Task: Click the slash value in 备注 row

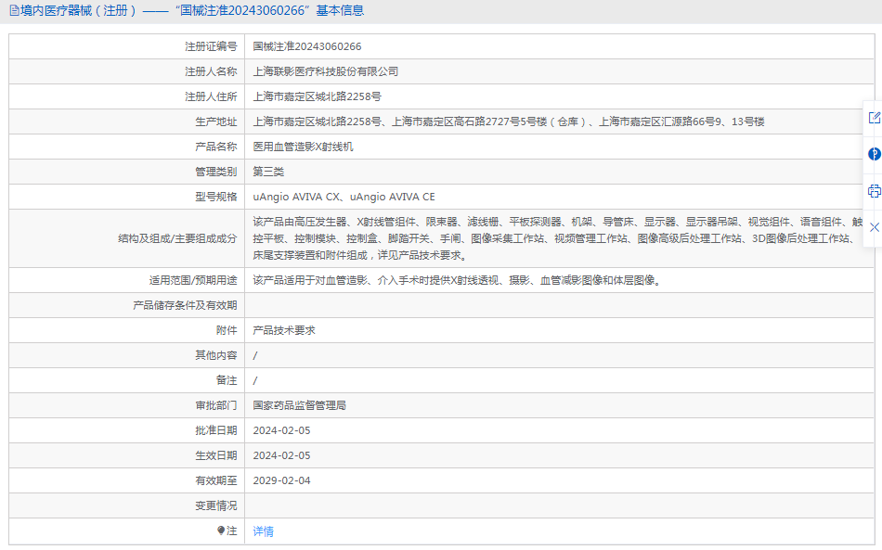Action: tap(255, 381)
